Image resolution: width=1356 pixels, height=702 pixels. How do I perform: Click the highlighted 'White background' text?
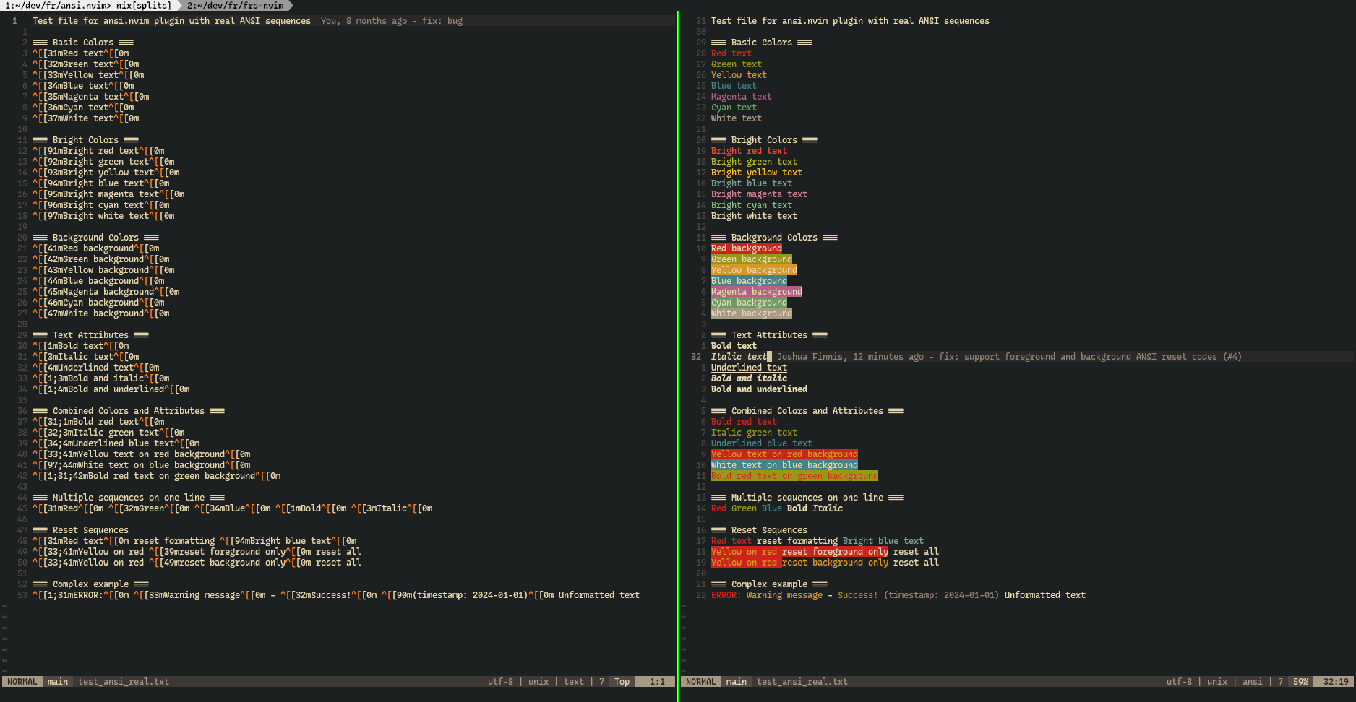point(752,313)
